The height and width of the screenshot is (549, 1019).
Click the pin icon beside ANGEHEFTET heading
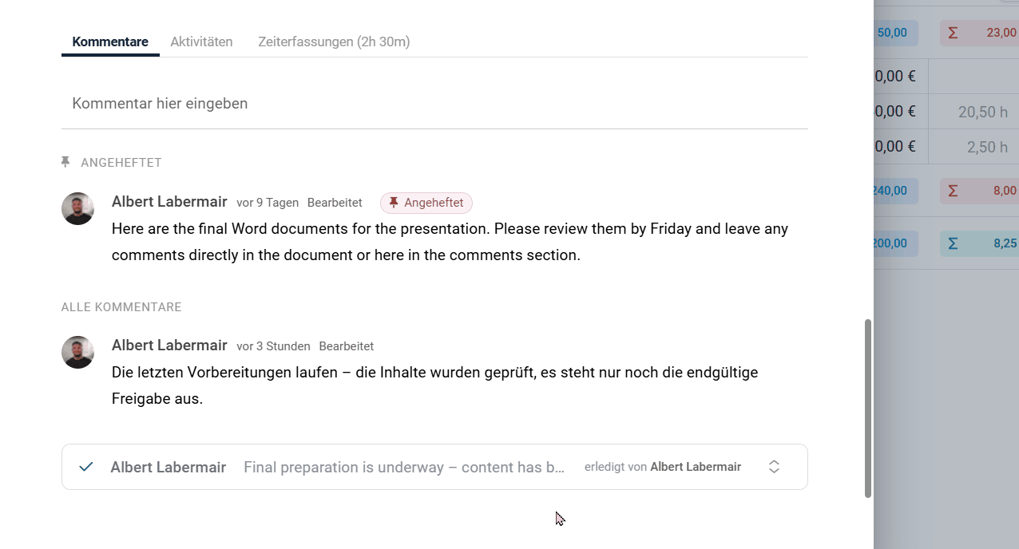point(65,162)
